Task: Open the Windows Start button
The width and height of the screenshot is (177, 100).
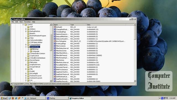Action: pos(4,98)
